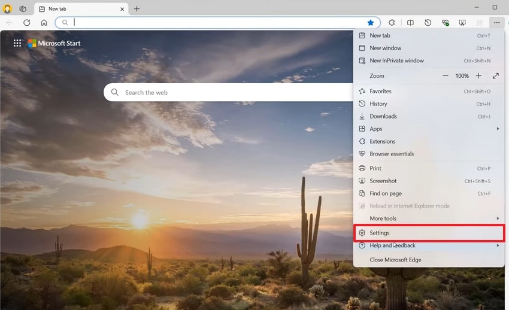
Task: Add a new tab with plus button
Action: tap(137, 9)
